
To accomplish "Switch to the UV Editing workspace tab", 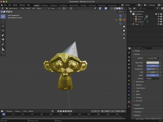I will coord(63,5).
